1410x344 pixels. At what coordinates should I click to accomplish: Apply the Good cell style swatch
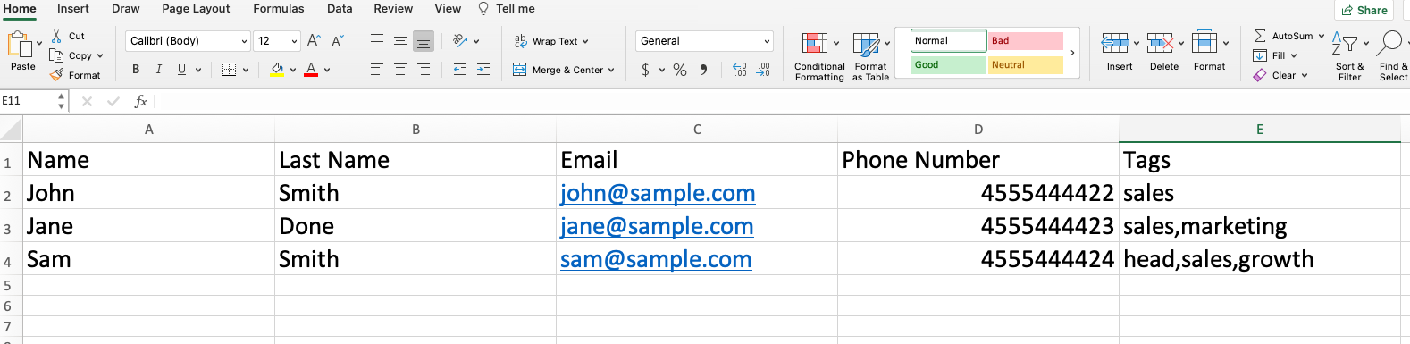(x=948, y=65)
